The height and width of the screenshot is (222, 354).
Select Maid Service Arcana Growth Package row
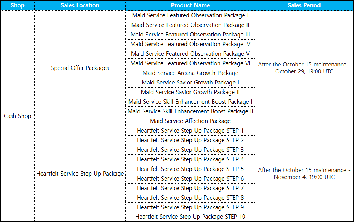click(x=190, y=73)
